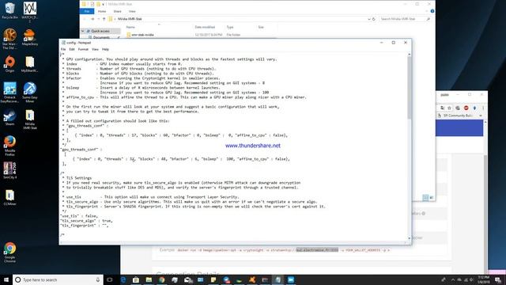Launch the Origin desktop shortcut
The image size is (506, 285).
(x=9, y=63)
